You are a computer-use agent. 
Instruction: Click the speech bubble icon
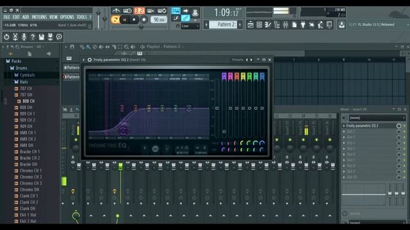(59, 37)
